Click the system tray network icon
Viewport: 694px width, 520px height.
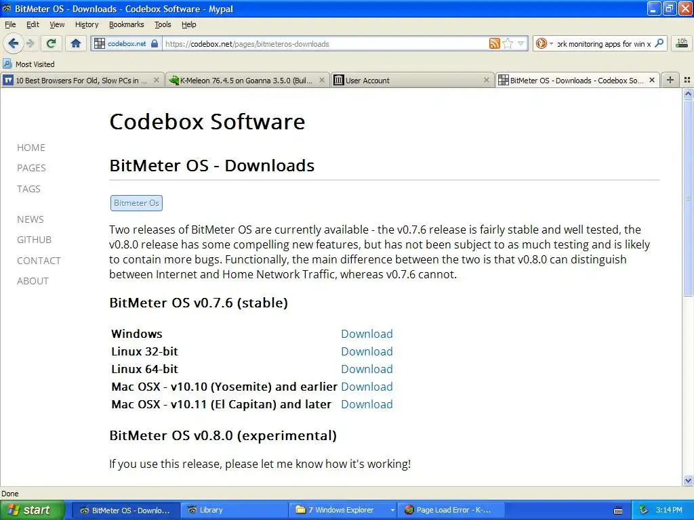[644, 511]
